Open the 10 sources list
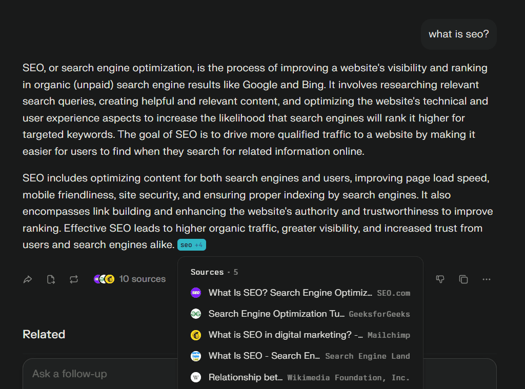 tap(142, 279)
